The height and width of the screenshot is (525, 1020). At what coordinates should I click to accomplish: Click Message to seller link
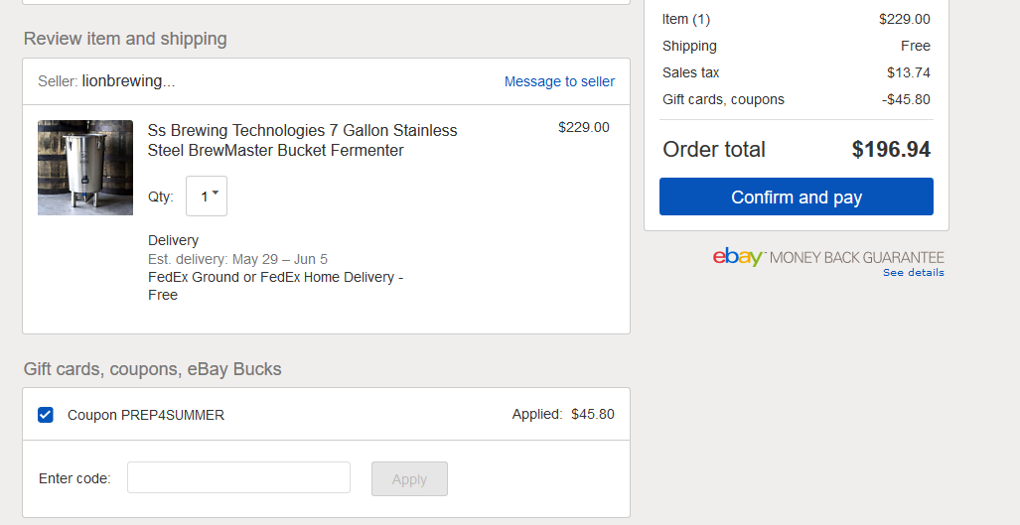click(x=559, y=81)
